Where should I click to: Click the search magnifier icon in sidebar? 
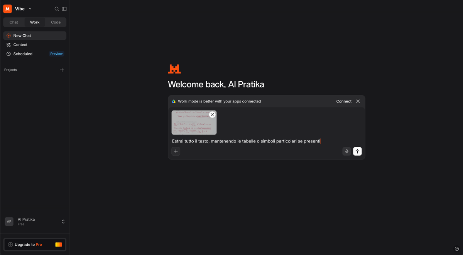57,9
